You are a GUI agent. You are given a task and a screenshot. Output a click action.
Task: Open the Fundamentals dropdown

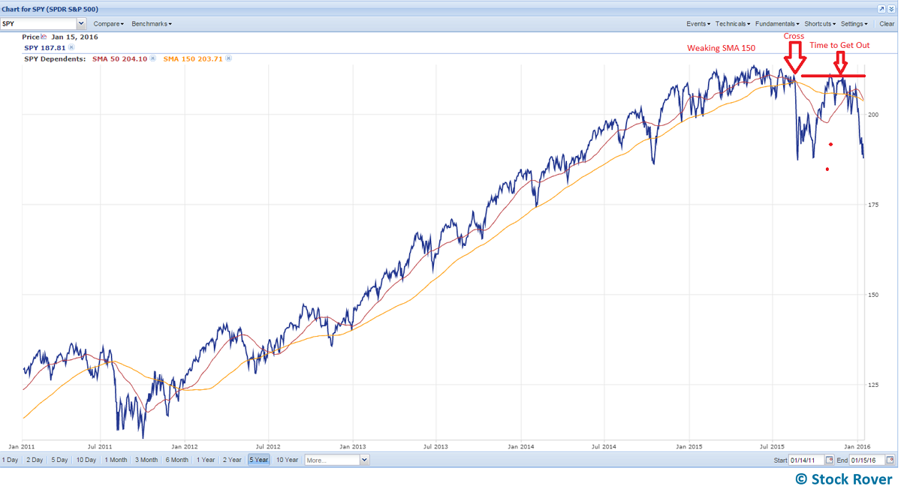(777, 24)
